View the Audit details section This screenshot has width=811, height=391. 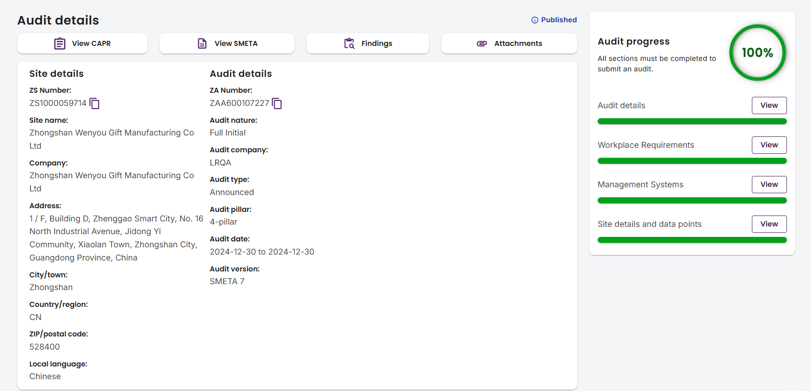769,105
